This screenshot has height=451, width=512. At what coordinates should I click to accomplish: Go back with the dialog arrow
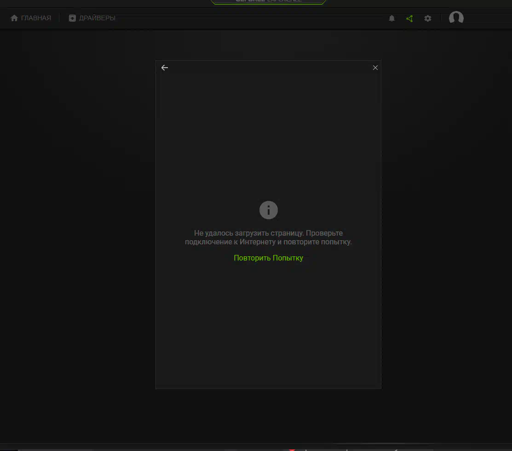click(165, 68)
